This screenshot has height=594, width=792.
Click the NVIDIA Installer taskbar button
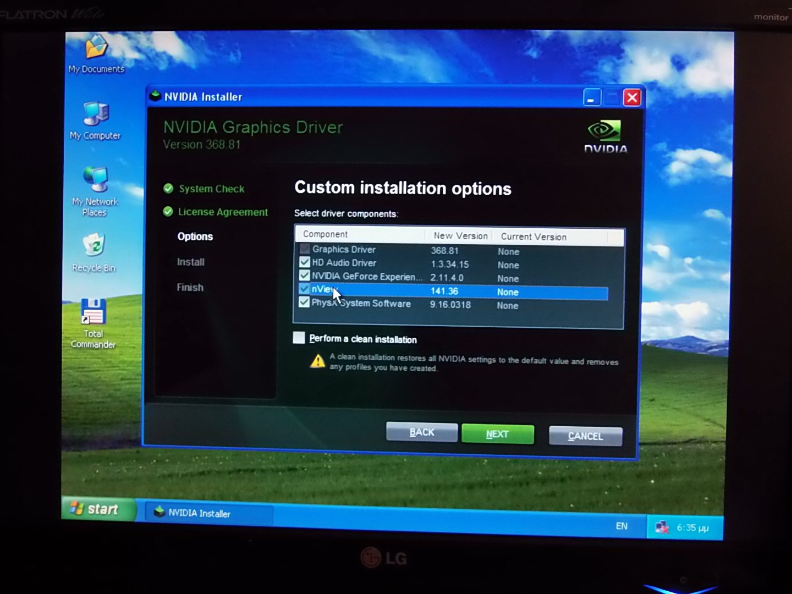coord(210,513)
